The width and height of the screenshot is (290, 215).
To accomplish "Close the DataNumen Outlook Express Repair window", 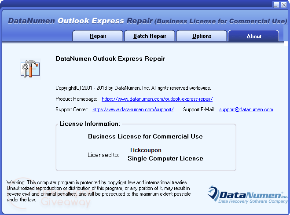I will click(284, 5).
